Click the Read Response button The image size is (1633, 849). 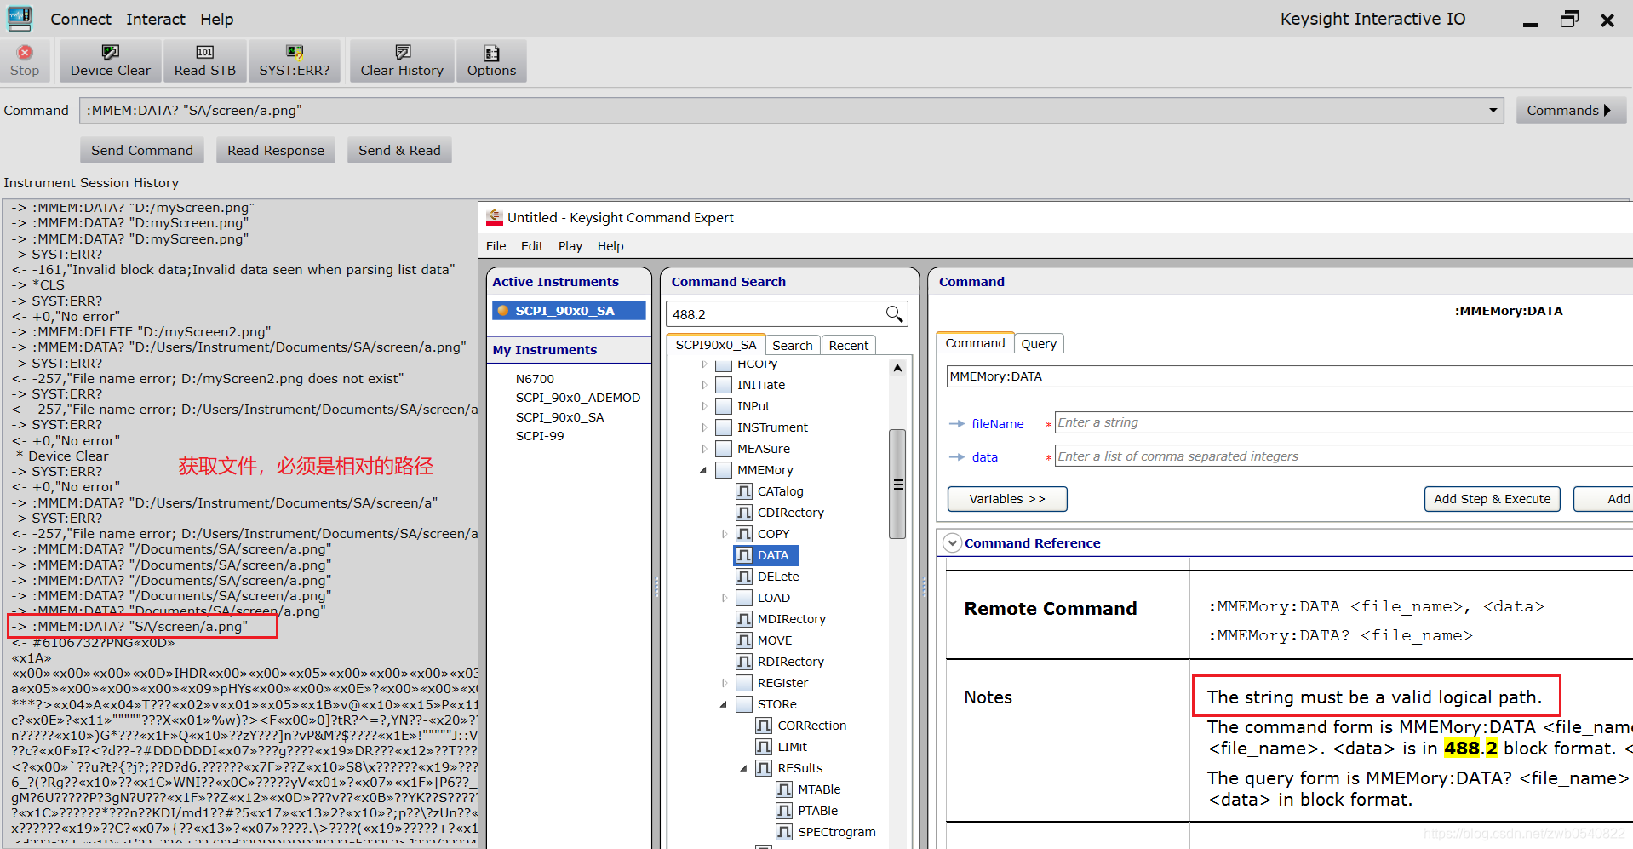[x=276, y=151]
